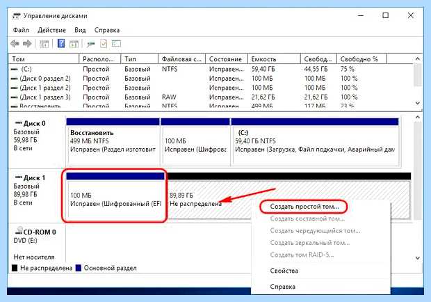Click the show/hide action pane toolbar icon
The width and height of the screenshot is (431, 302).
[x=74, y=44]
